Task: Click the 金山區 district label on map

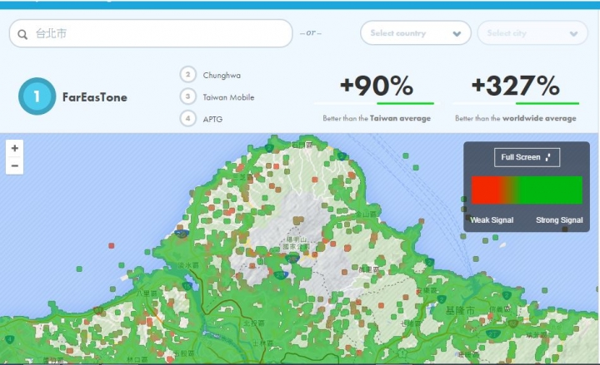Action: [366, 215]
